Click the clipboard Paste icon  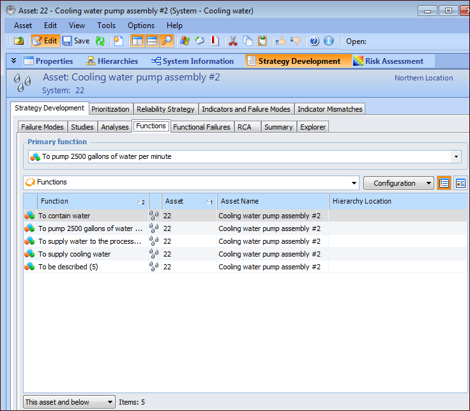click(262, 41)
